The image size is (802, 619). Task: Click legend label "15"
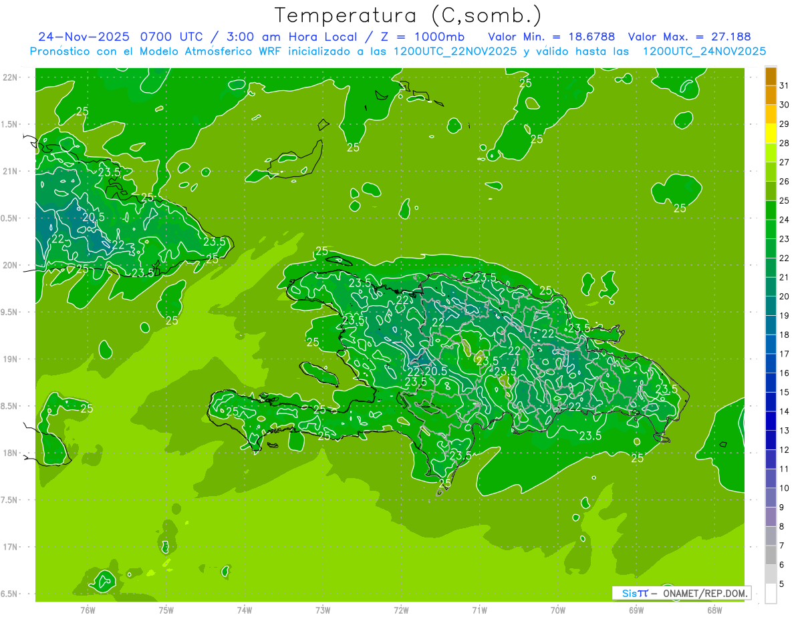(784, 392)
